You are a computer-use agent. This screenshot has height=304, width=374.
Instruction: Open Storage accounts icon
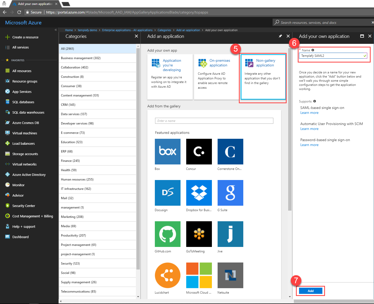pos(8,154)
